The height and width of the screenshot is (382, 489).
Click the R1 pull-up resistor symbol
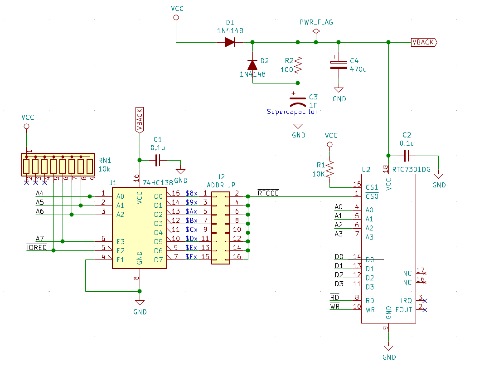[329, 169]
